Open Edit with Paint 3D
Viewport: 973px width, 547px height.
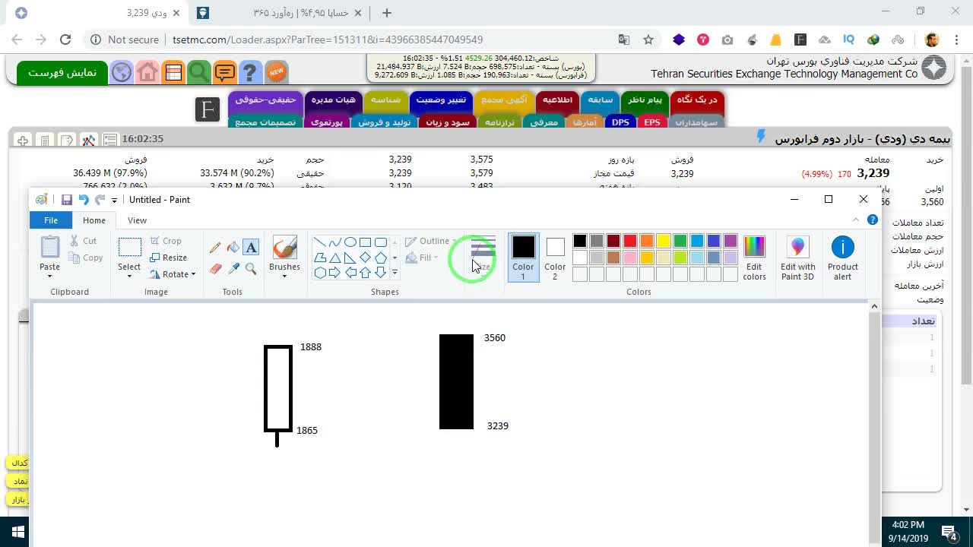point(797,258)
